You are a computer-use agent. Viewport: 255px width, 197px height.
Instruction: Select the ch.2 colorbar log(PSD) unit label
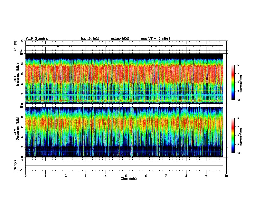241,137
